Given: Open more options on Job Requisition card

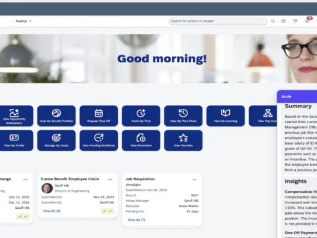Looking at the screenshot, I should click(x=195, y=180).
